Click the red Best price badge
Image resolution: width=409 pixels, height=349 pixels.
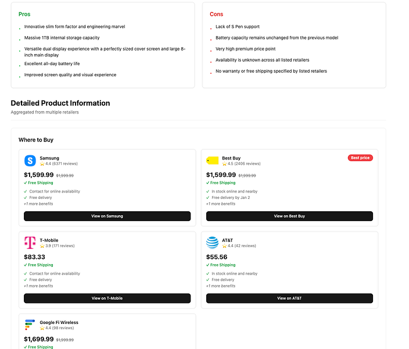pos(360,158)
